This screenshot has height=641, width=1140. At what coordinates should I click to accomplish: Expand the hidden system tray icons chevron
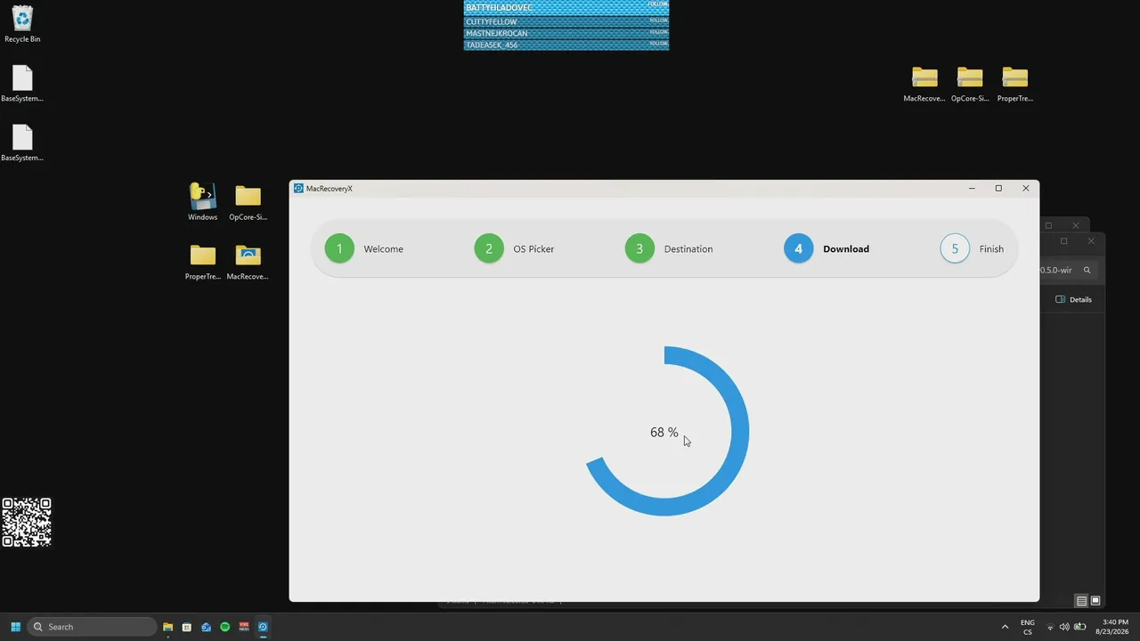click(1006, 627)
